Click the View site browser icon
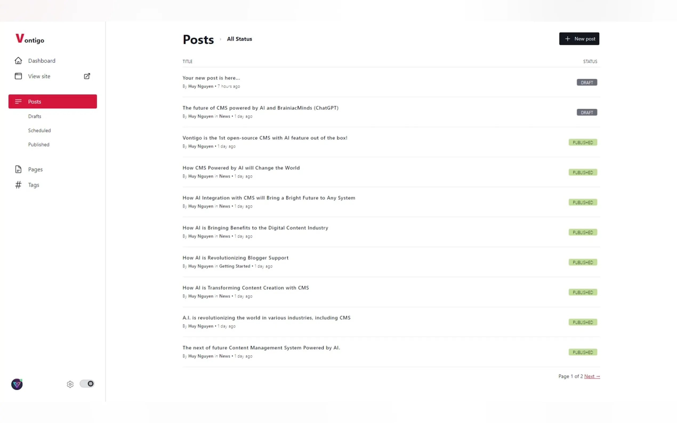This screenshot has width=677, height=423. click(x=18, y=76)
